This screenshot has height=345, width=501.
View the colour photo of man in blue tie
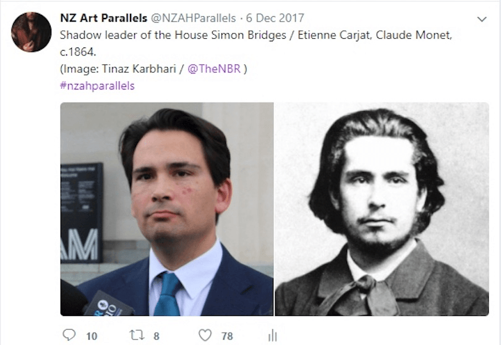point(167,209)
